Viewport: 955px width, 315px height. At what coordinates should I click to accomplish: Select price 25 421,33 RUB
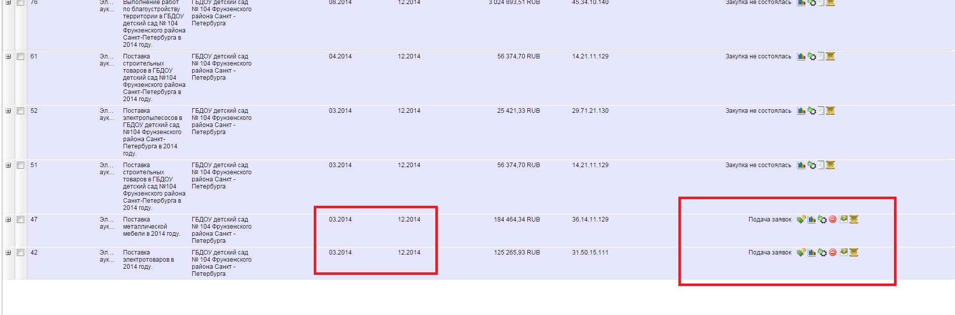519,111
